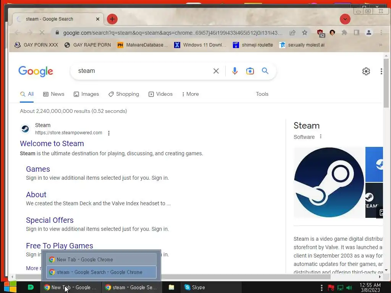Submit search with the blue magnifier icon
The width and height of the screenshot is (391, 293).
click(x=265, y=71)
